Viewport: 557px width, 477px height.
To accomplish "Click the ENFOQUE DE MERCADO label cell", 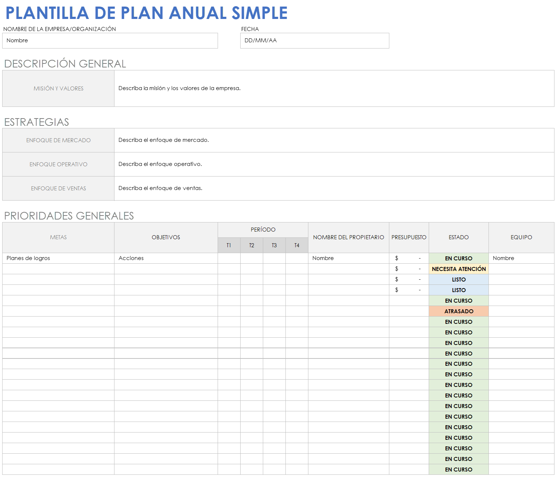I will [x=58, y=140].
